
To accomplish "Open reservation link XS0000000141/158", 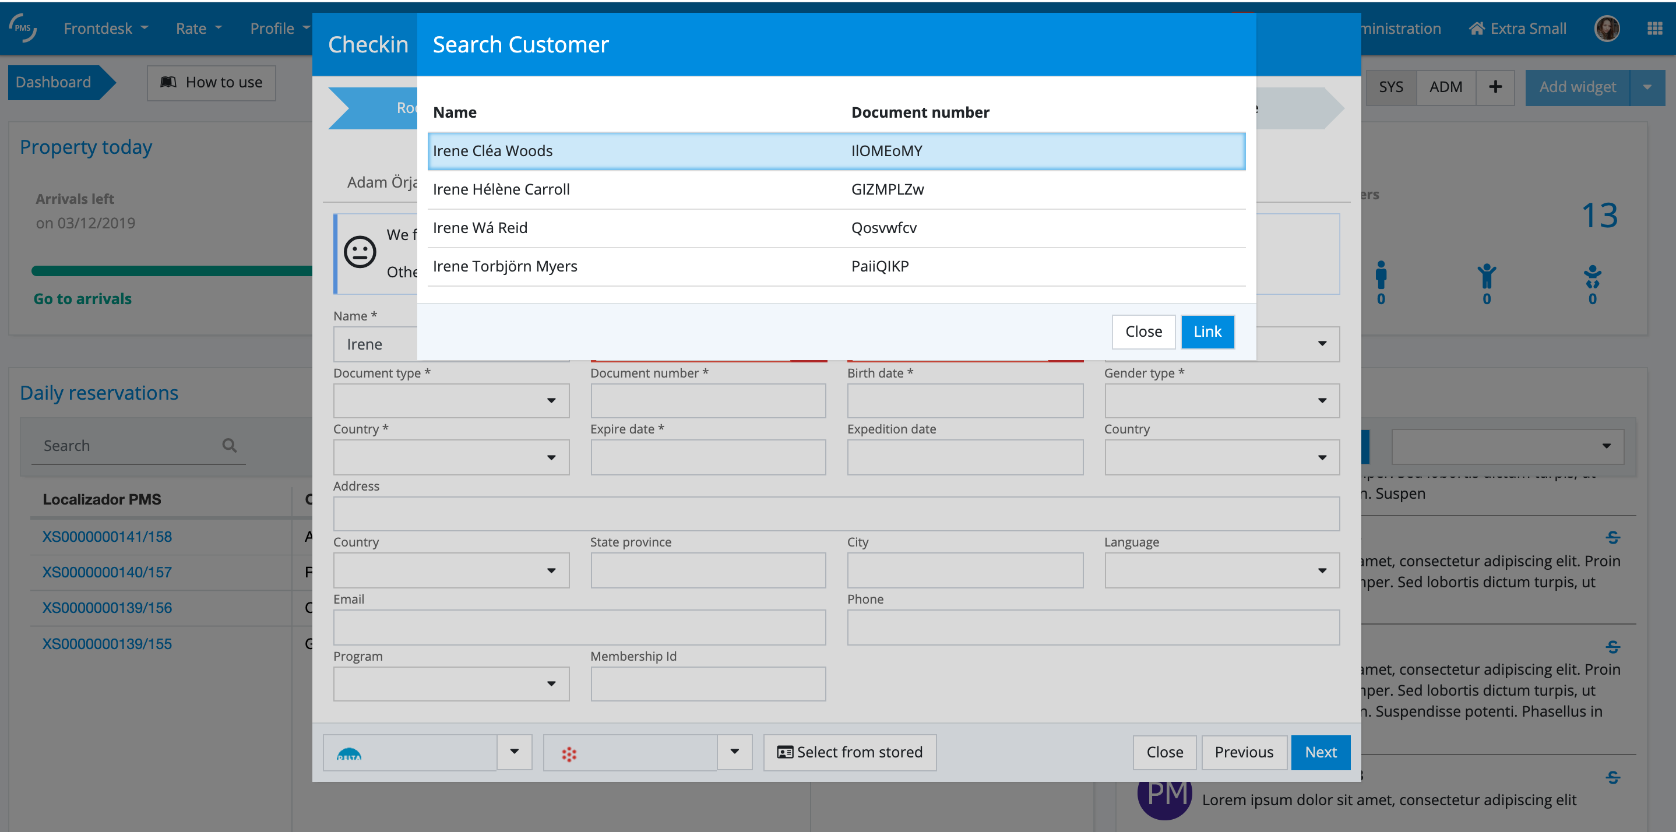I will pos(107,537).
